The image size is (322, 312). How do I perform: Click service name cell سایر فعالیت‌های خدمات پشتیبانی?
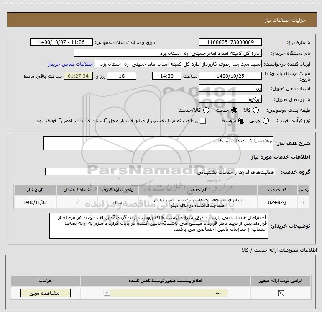[197, 203]
